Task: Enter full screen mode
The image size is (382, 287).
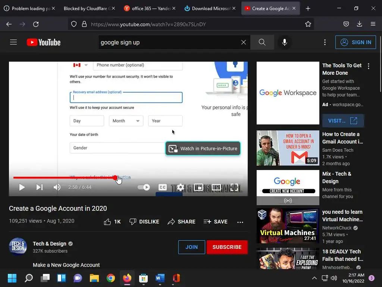Action: (x=234, y=187)
